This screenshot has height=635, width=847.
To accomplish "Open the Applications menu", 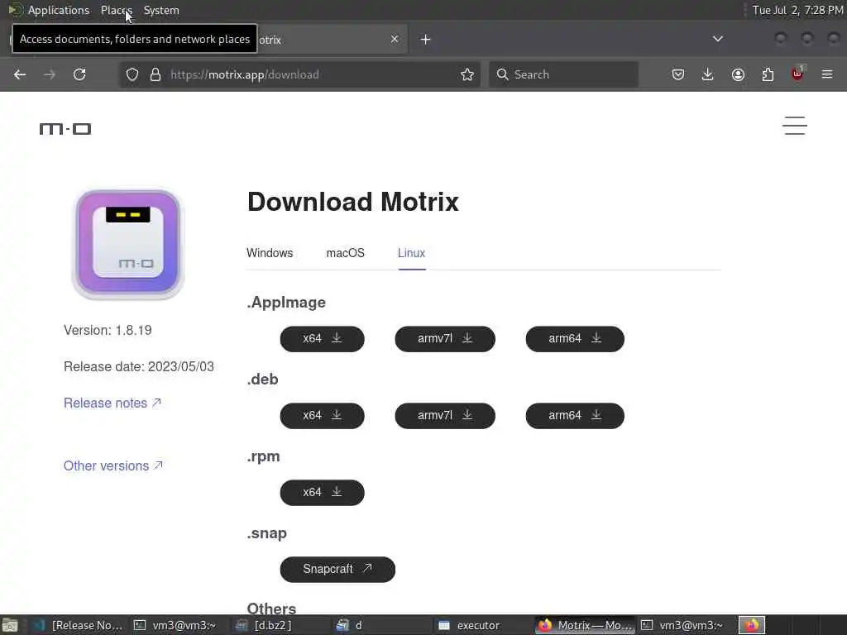I will tap(59, 10).
